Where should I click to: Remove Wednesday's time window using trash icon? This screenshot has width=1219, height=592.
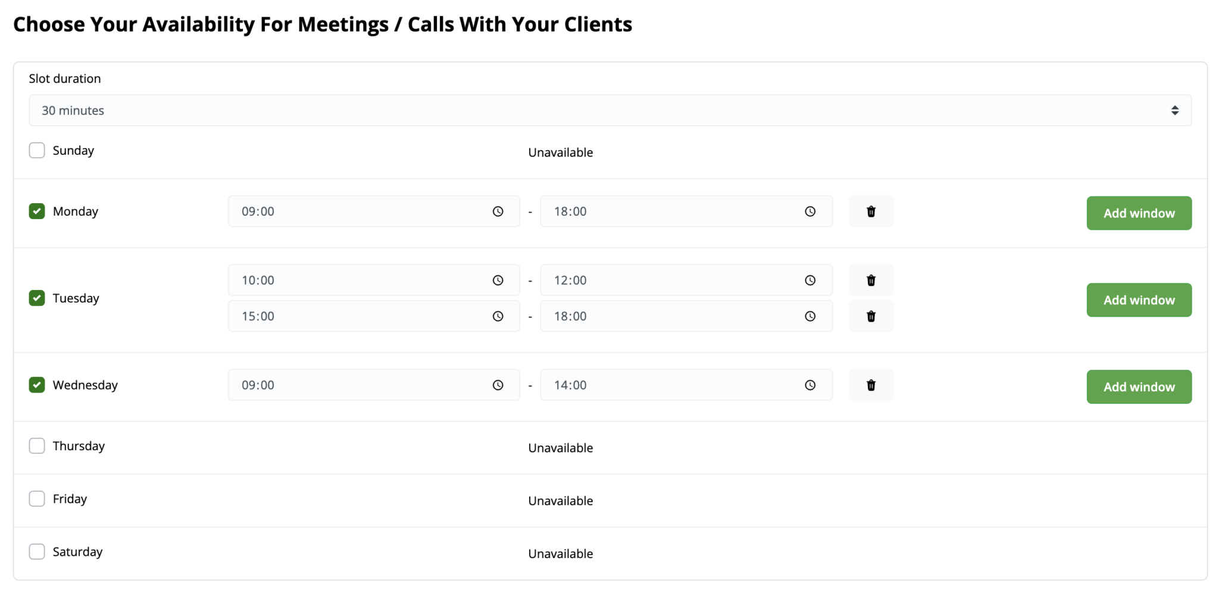click(x=871, y=385)
